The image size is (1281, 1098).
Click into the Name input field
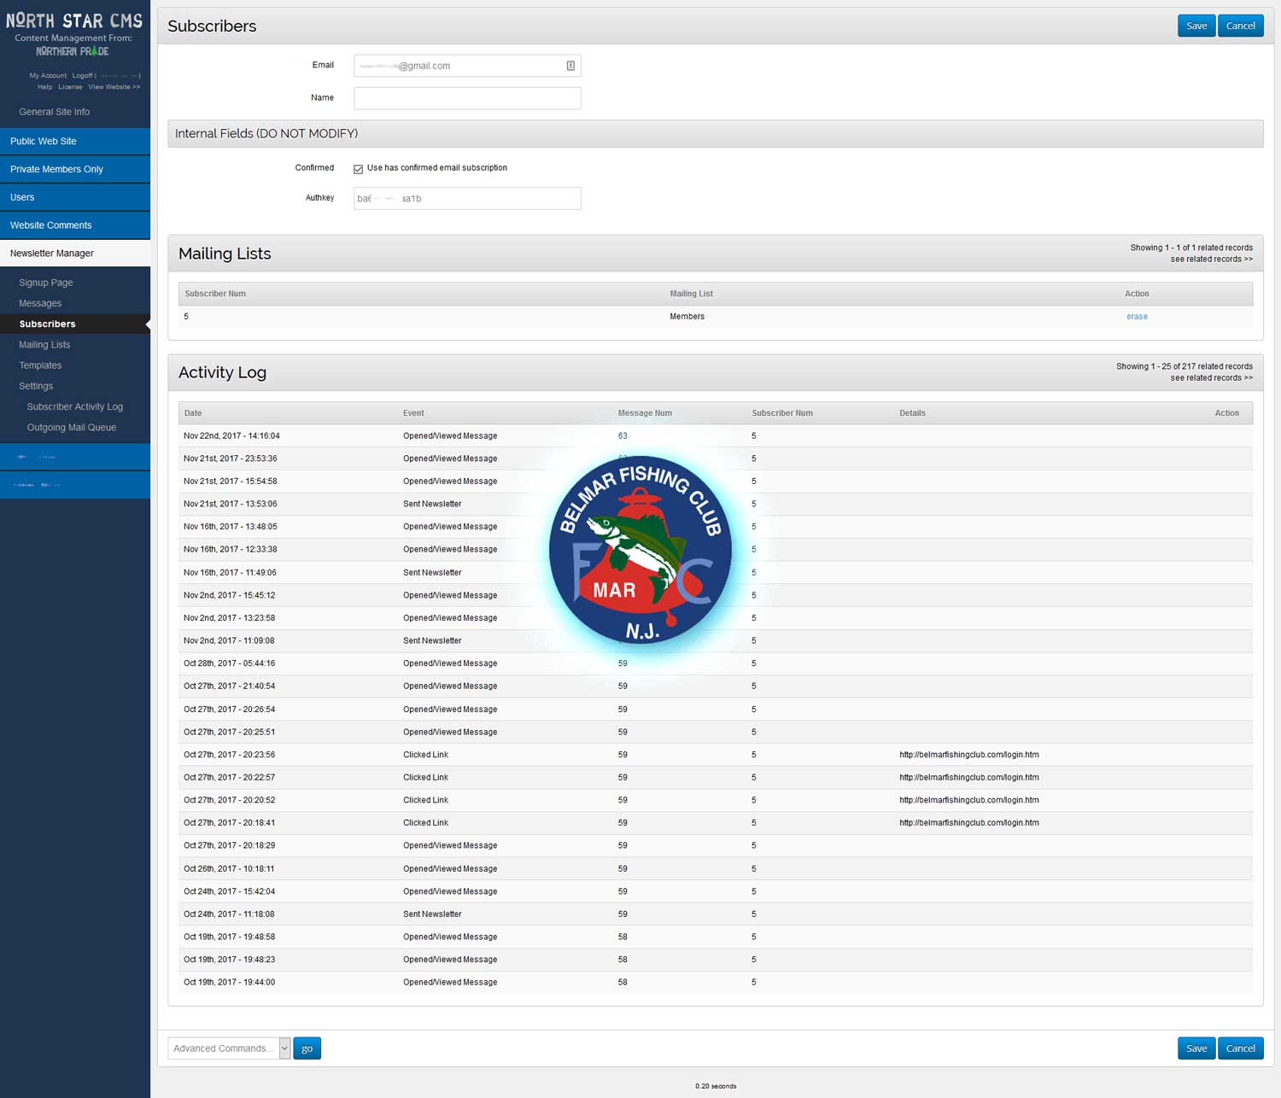point(467,98)
